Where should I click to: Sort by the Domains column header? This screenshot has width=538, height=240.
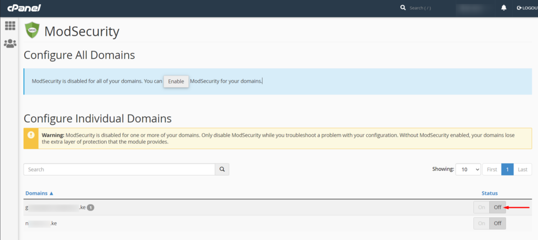point(39,193)
